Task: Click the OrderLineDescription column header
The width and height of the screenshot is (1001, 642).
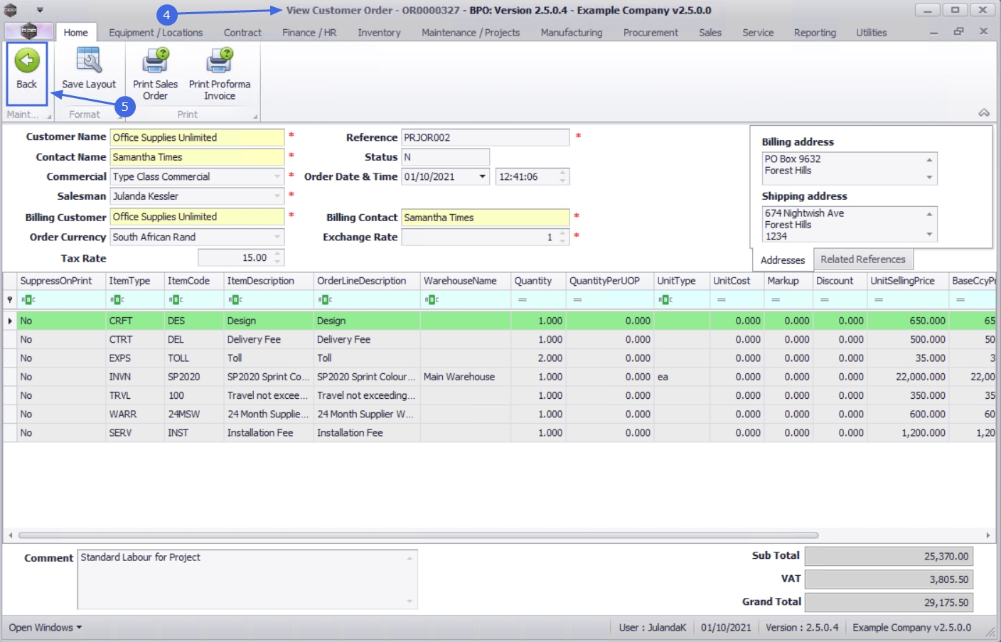Action: pos(367,281)
